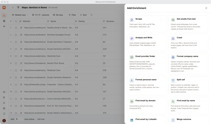Select the Merge columns icon
211x124 pixels.
[x=173, y=120]
